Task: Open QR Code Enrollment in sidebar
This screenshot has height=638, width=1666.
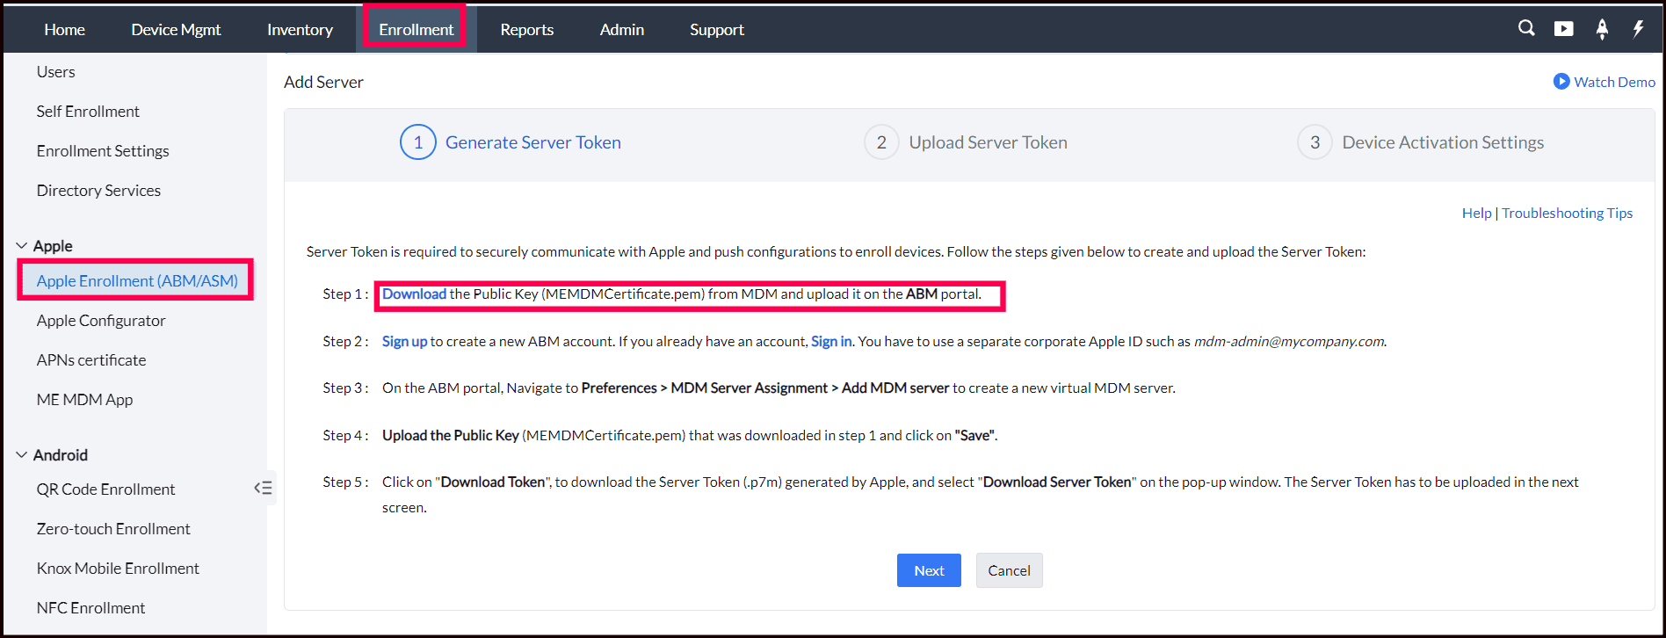Action: click(105, 489)
